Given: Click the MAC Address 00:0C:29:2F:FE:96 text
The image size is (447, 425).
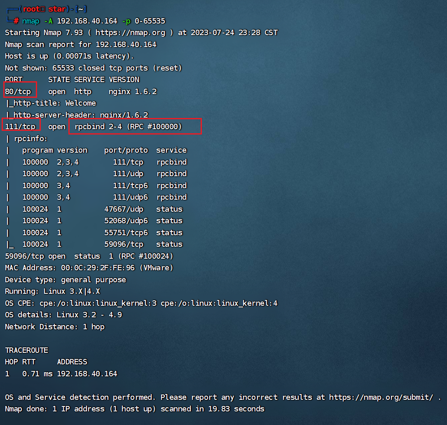Looking at the screenshot, I should [x=89, y=268].
